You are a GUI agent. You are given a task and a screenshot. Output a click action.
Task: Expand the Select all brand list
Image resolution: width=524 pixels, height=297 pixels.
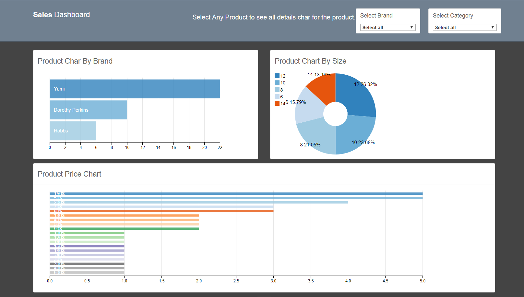coord(387,27)
